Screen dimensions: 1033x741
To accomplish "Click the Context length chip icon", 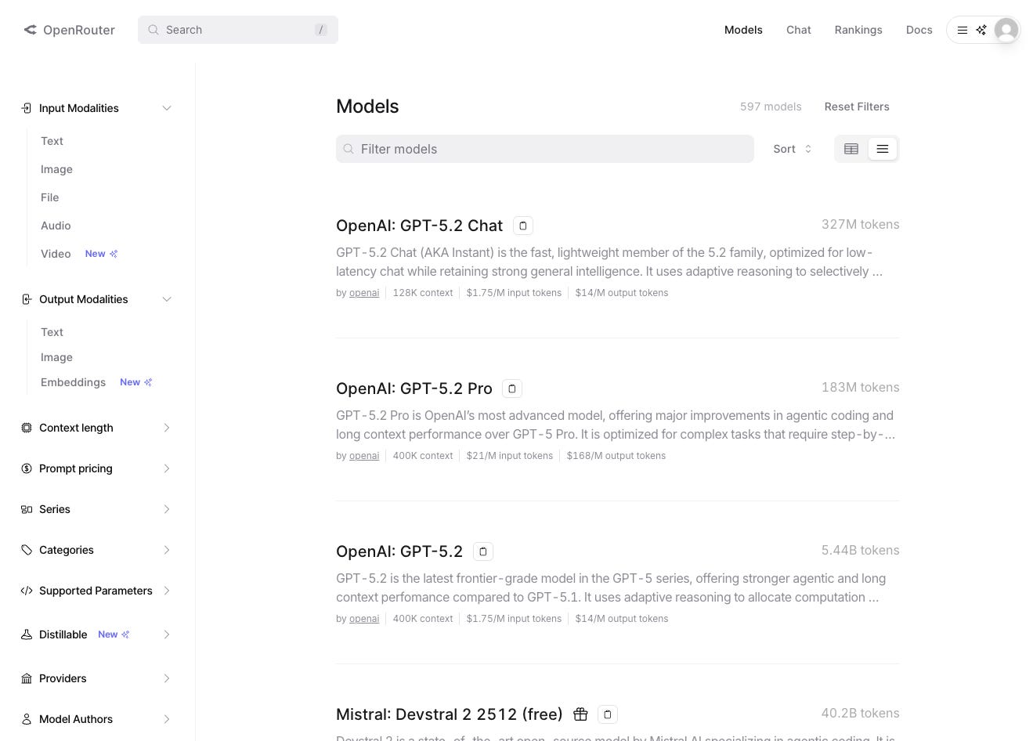I will coord(27,428).
